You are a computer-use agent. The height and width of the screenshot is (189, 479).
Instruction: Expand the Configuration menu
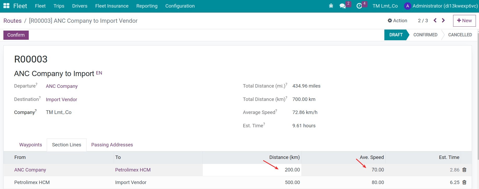pos(180,6)
